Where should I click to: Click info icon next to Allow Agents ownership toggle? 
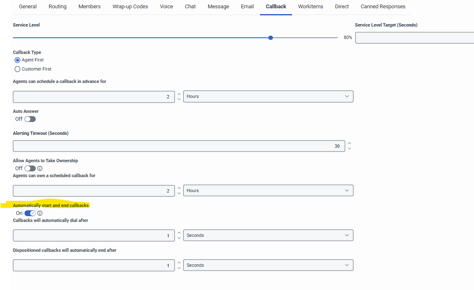[x=40, y=168]
